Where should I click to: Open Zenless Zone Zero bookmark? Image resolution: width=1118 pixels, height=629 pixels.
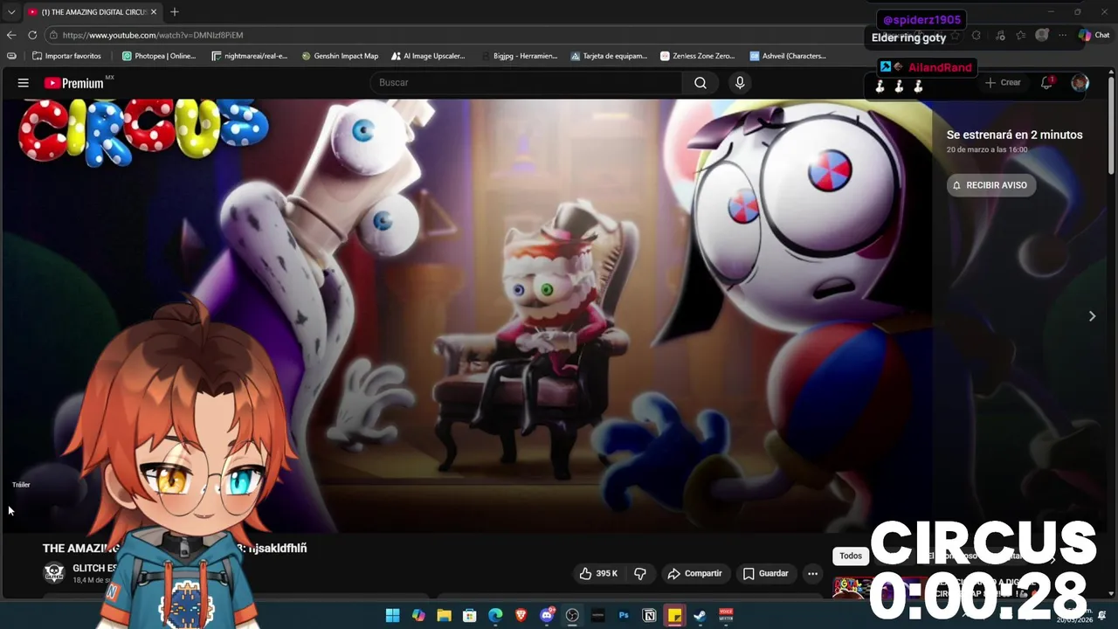[x=698, y=56]
